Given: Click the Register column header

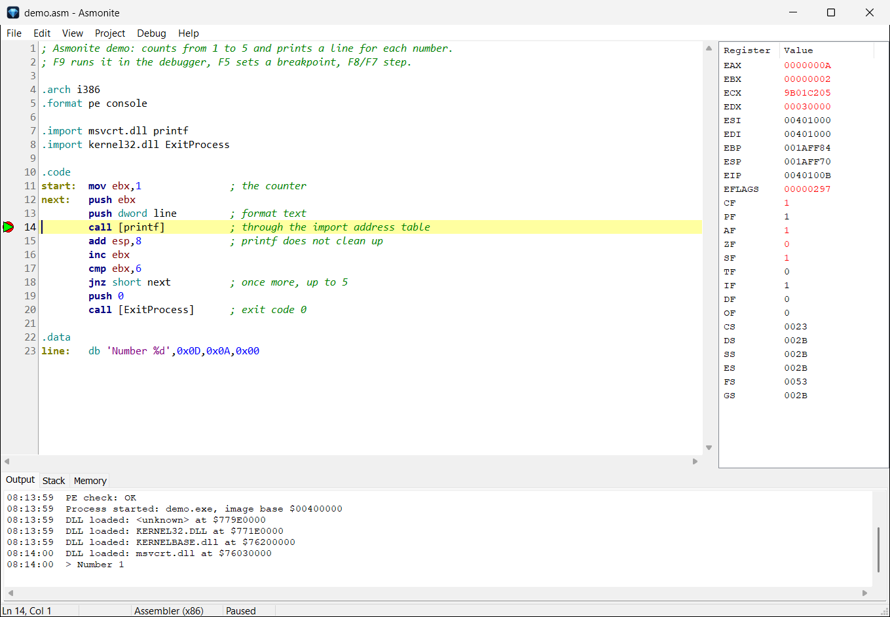Looking at the screenshot, I should (x=749, y=50).
